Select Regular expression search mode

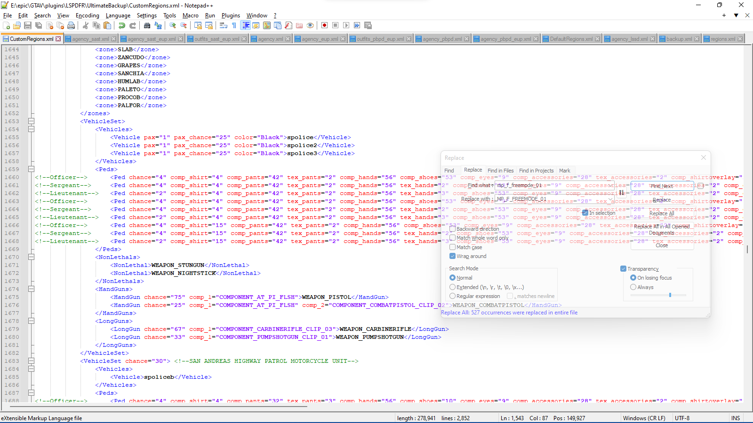tap(453, 296)
